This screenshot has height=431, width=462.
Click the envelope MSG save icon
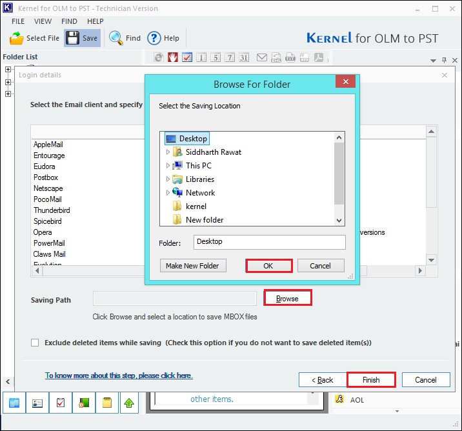pos(261,57)
